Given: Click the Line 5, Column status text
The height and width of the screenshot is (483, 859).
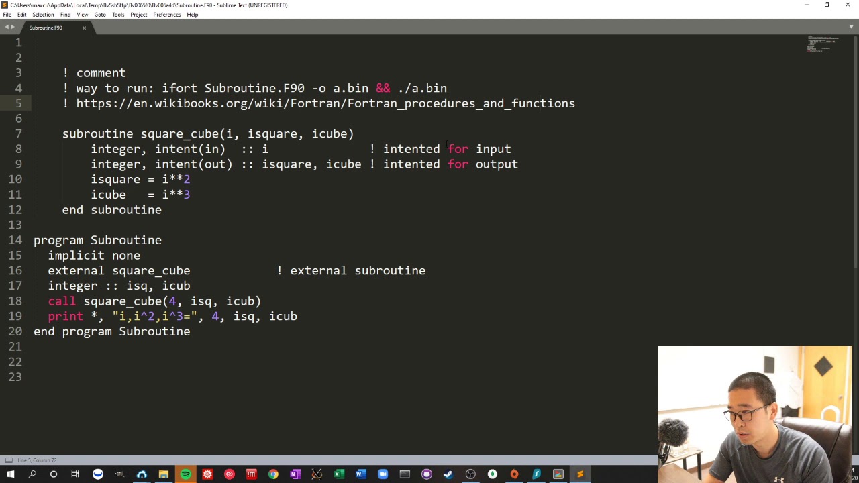Looking at the screenshot, I should coord(37,460).
